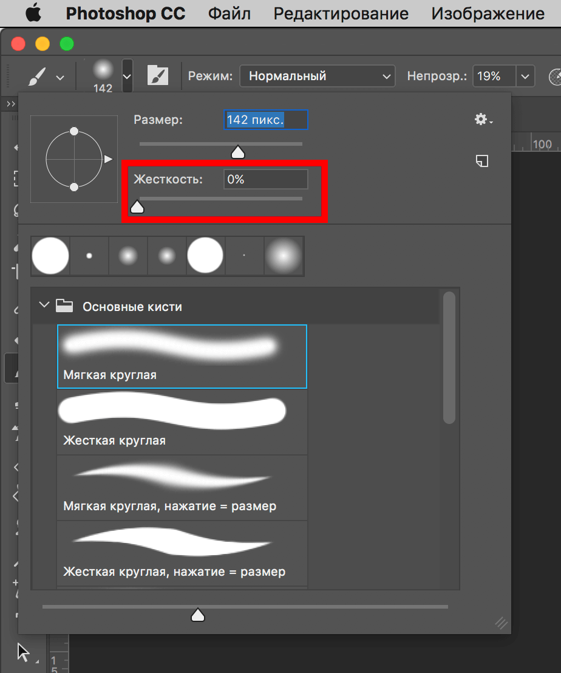Select the large hard round recent brush
Image resolution: width=561 pixels, height=673 pixels.
point(50,256)
